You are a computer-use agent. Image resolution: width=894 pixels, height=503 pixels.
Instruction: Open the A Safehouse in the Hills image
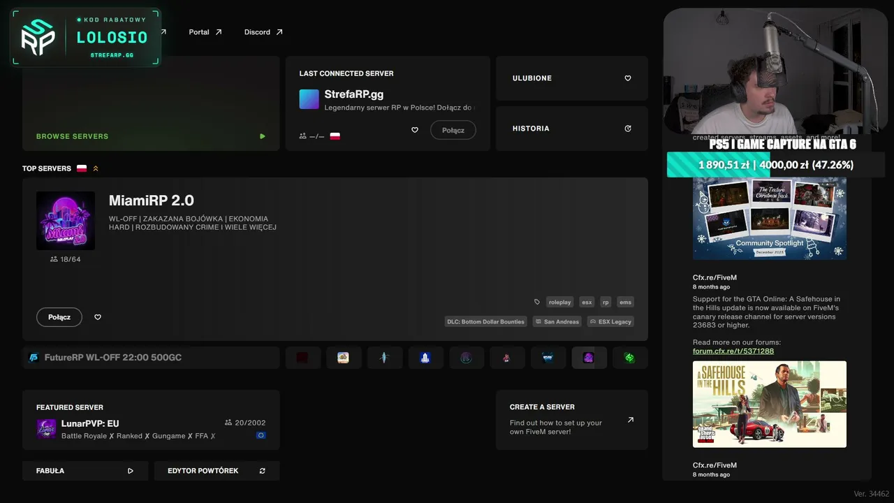pos(770,404)
